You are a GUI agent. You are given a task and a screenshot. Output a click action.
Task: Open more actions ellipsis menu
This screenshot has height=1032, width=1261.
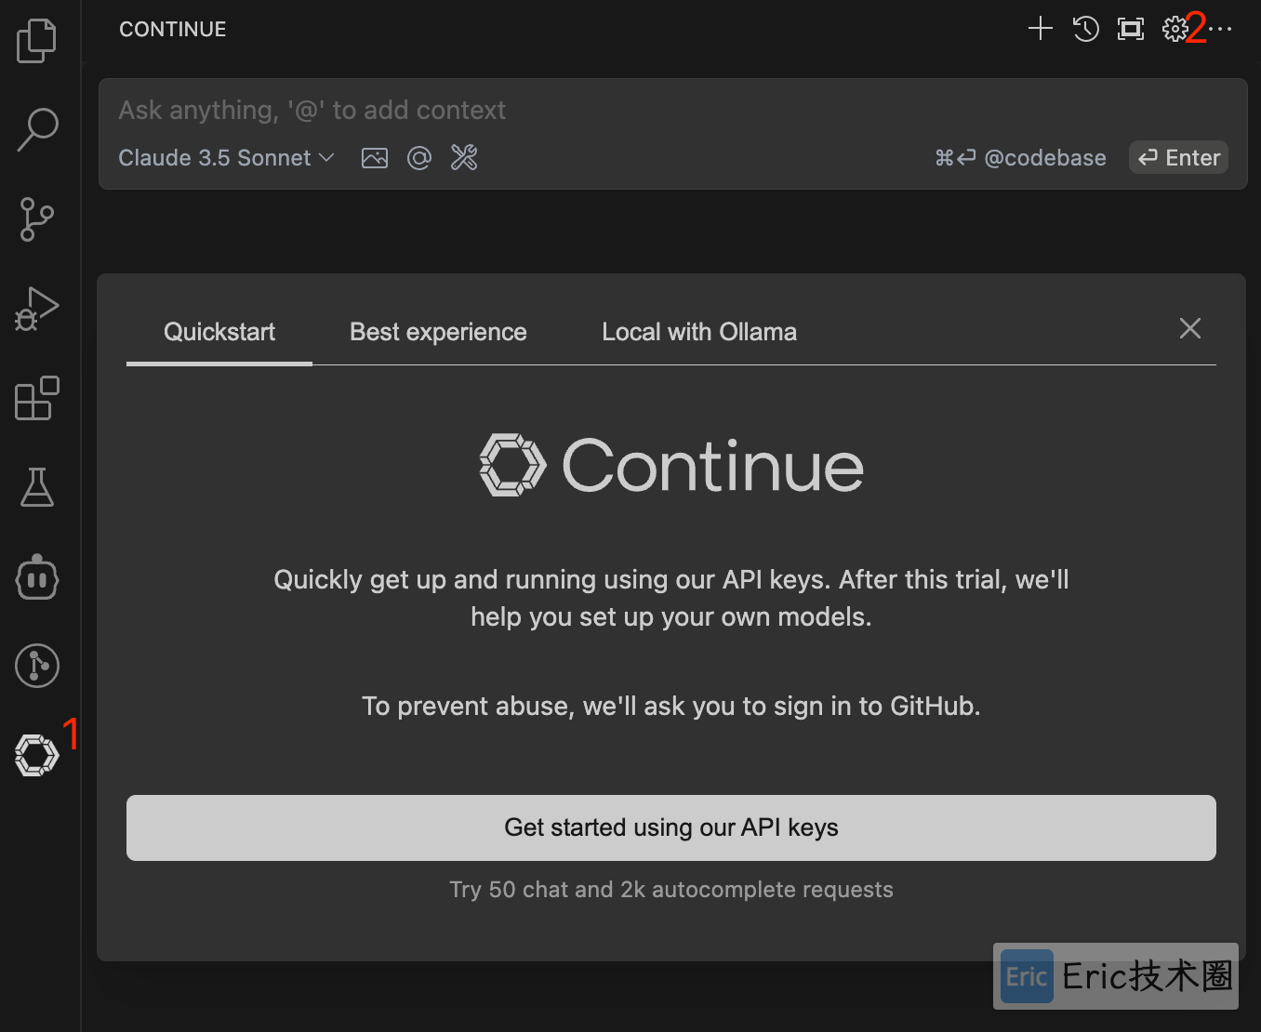click(1221, 29)
